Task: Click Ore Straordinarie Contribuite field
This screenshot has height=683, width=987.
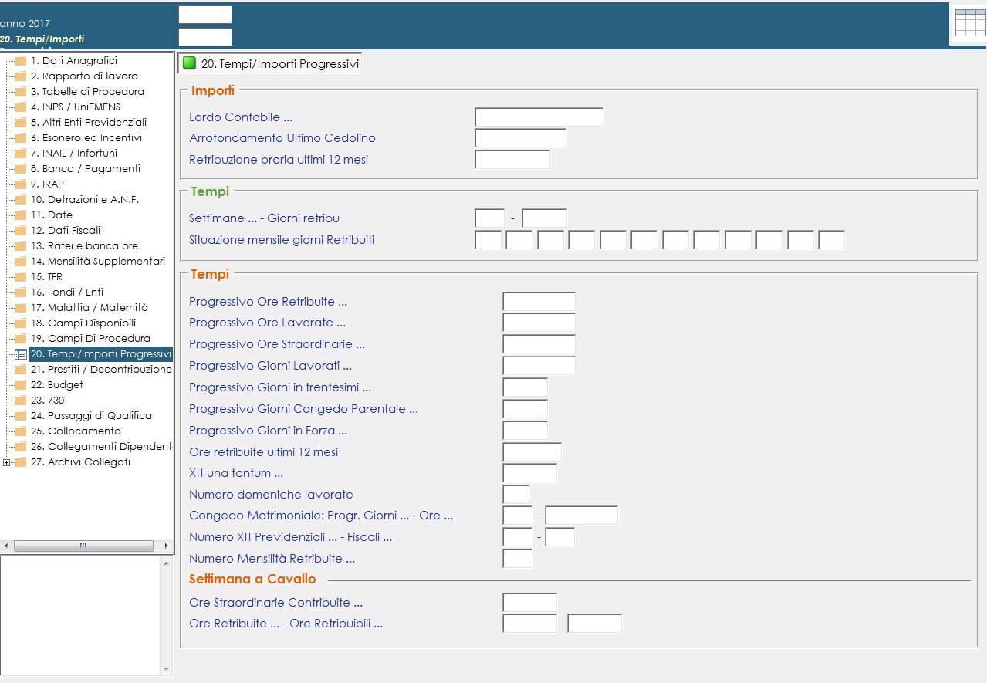Action: click(x=529, y=603)
